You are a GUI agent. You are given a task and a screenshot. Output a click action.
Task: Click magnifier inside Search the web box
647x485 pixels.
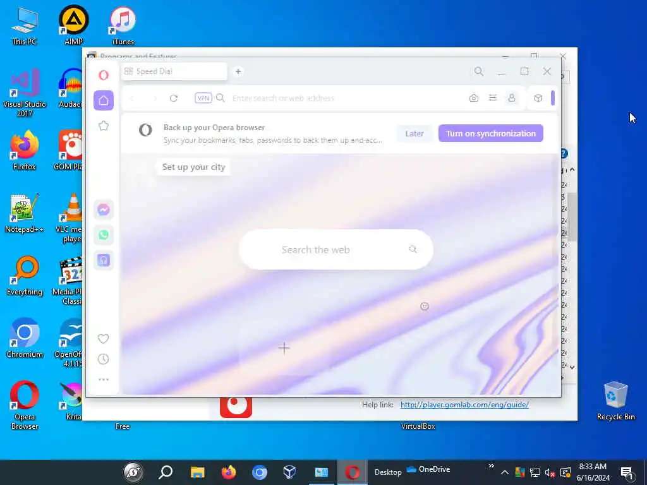(x=413, y=249)
